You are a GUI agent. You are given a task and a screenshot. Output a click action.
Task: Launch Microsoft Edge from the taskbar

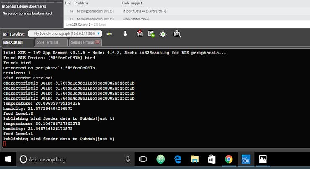click(x=178, y=159)
